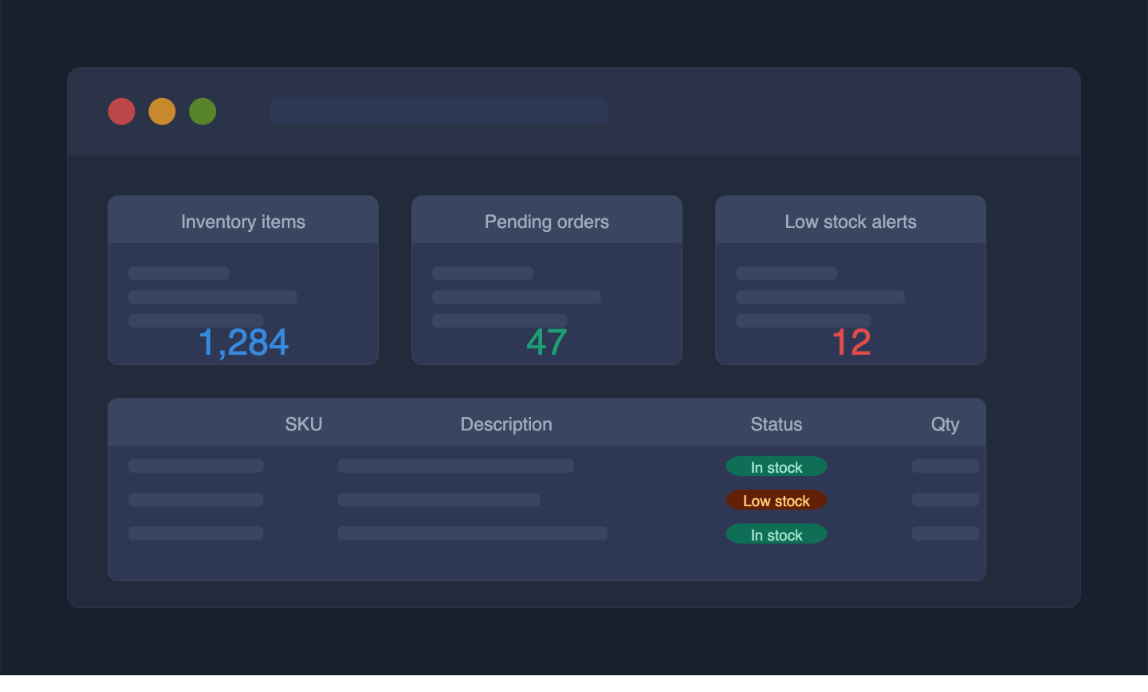Click the address bar at the top
Image resolution: width=1148 pixels, height=692 pixels.
pos(438,112)
